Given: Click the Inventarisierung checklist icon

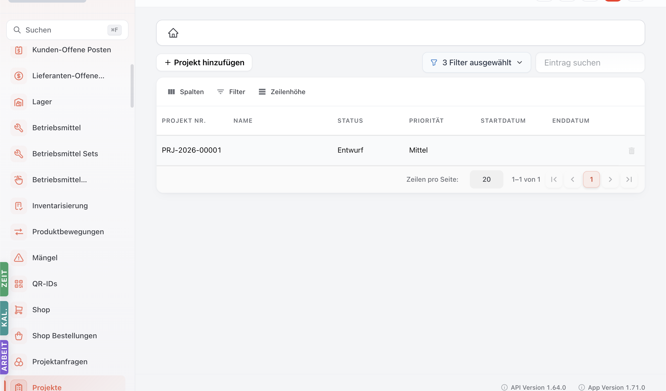Looking at the screenshot, I should coord(19,206).
